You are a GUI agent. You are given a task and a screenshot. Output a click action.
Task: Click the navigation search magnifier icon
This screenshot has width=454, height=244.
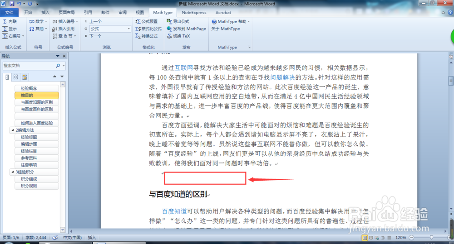point(58,66)
